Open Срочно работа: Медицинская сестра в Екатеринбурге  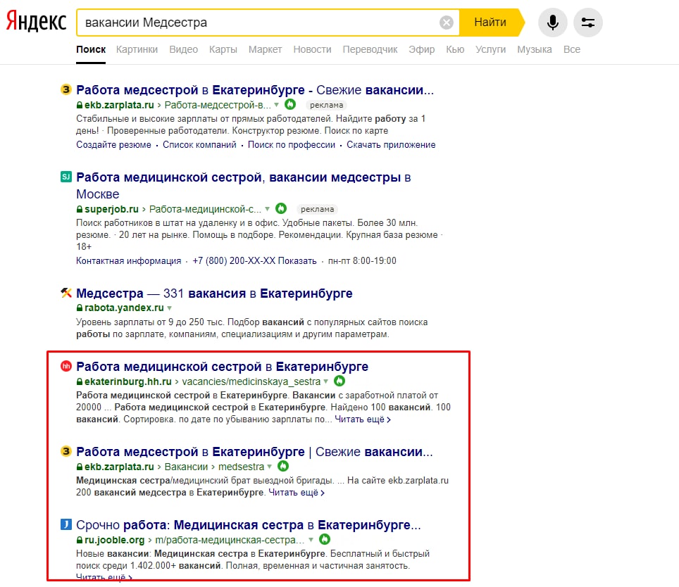pos(248,524)
